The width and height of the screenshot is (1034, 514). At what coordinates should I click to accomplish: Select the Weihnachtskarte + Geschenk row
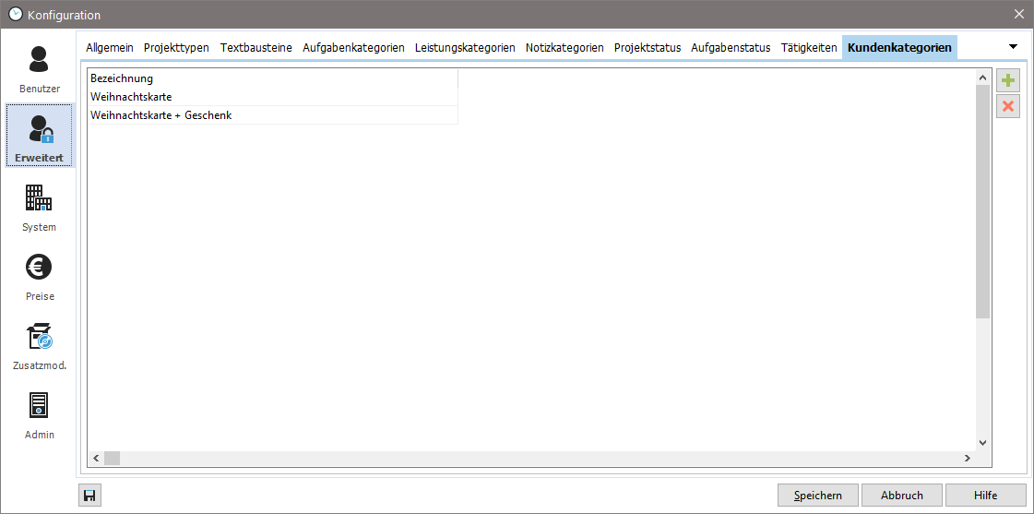[161, 115]
